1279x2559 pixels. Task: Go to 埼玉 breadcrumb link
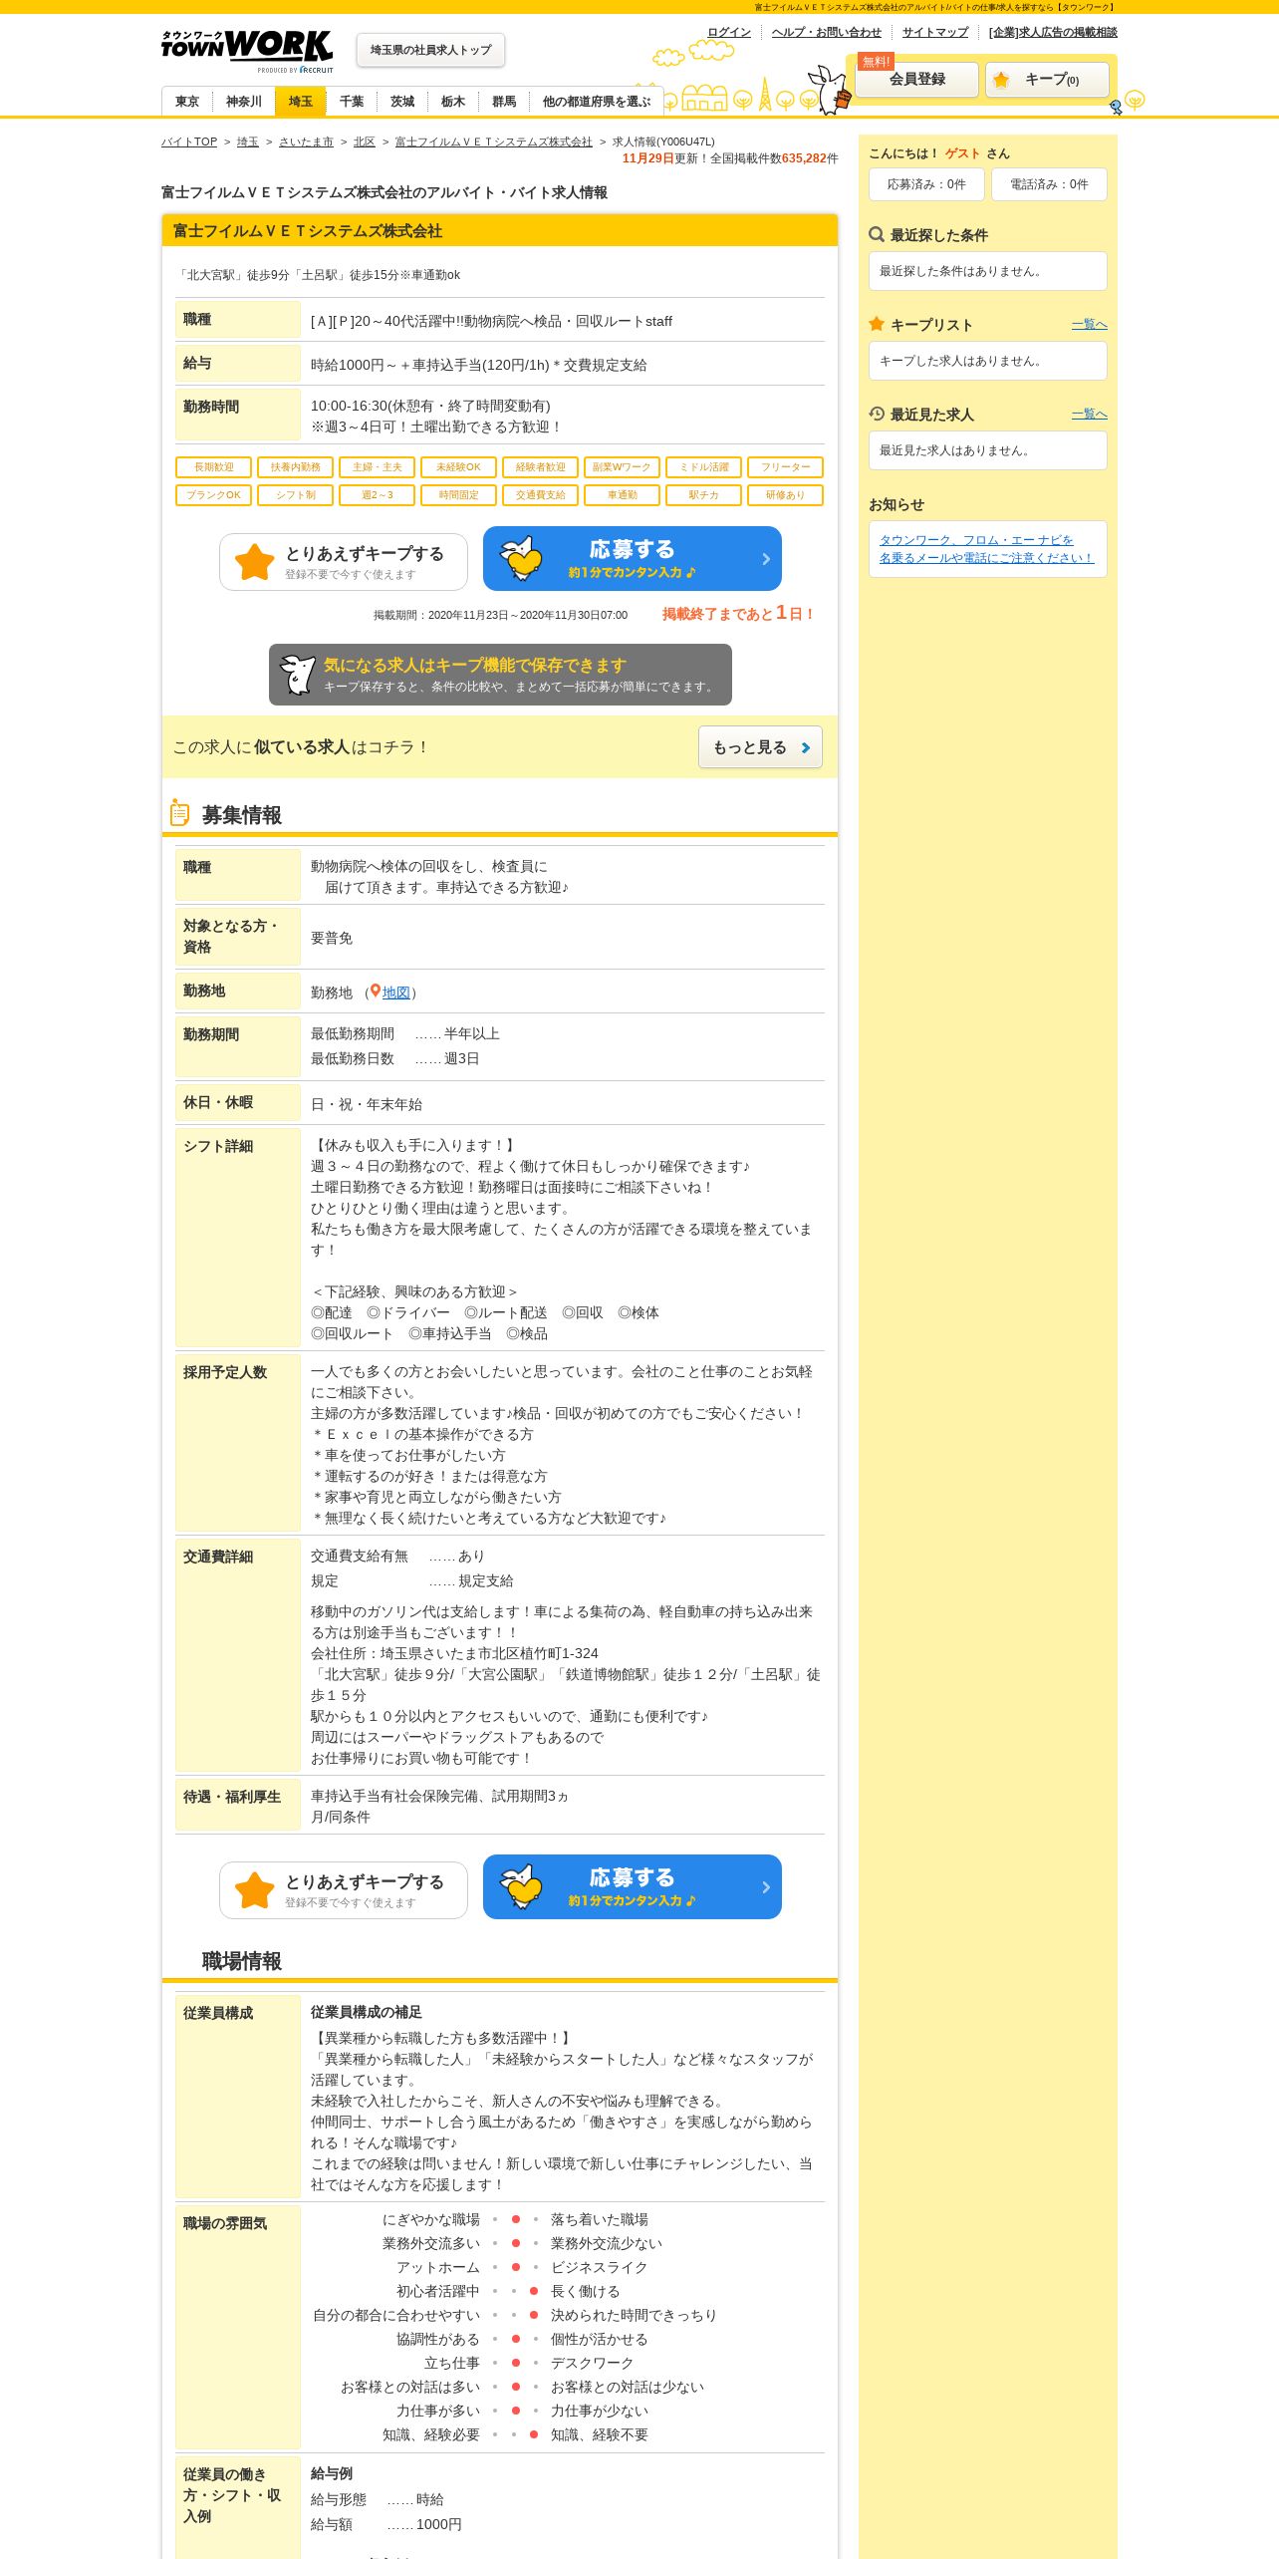[248, 142]
